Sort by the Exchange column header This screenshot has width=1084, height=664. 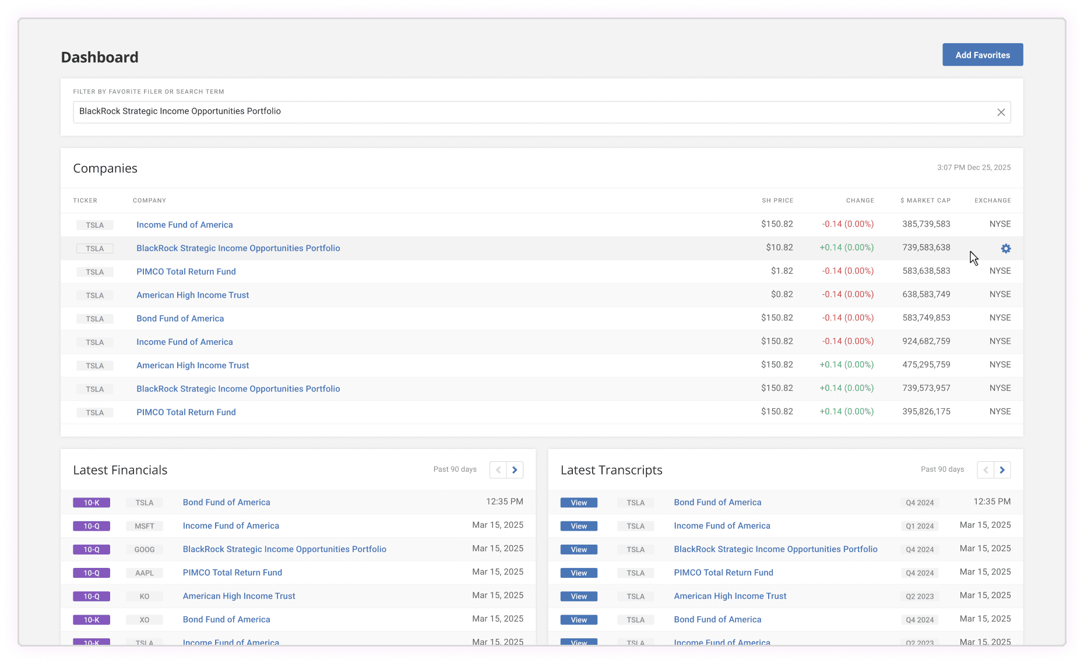click(x=993, y=200)
